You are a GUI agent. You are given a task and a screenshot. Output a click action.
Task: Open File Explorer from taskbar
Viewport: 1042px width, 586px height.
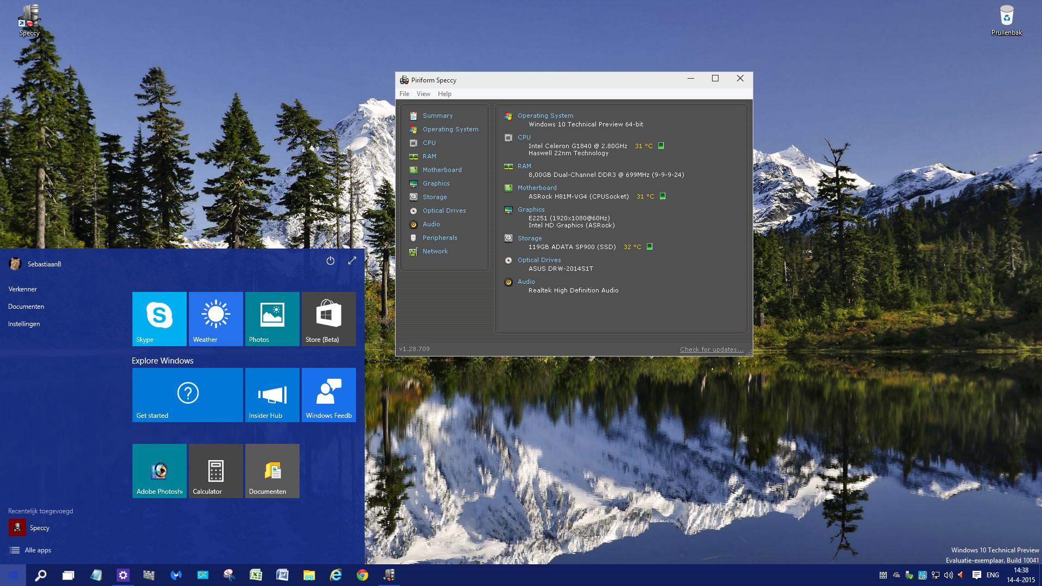[x=309, y=575]
